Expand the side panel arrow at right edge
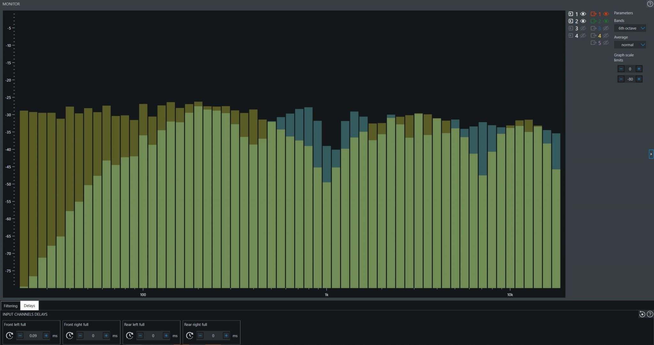This screenshot has height=345, width=654. pos(651,154)
